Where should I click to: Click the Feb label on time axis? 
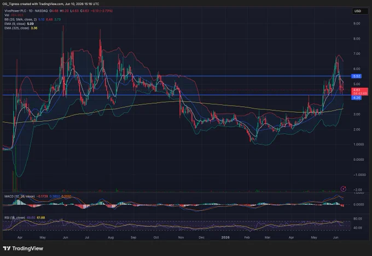(247, 237)
